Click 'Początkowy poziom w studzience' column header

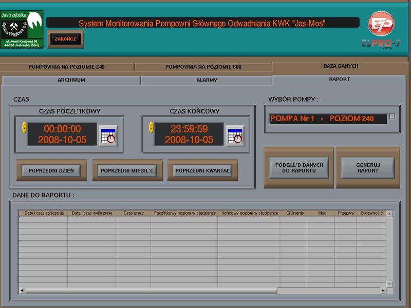coord(184,213)
